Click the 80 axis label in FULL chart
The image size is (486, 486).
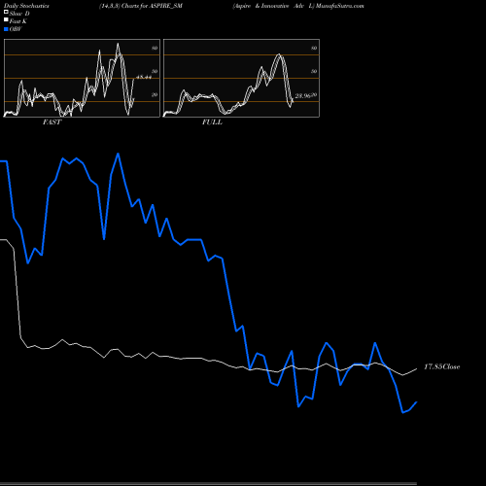pyautogui.click(x=314, y=48)
